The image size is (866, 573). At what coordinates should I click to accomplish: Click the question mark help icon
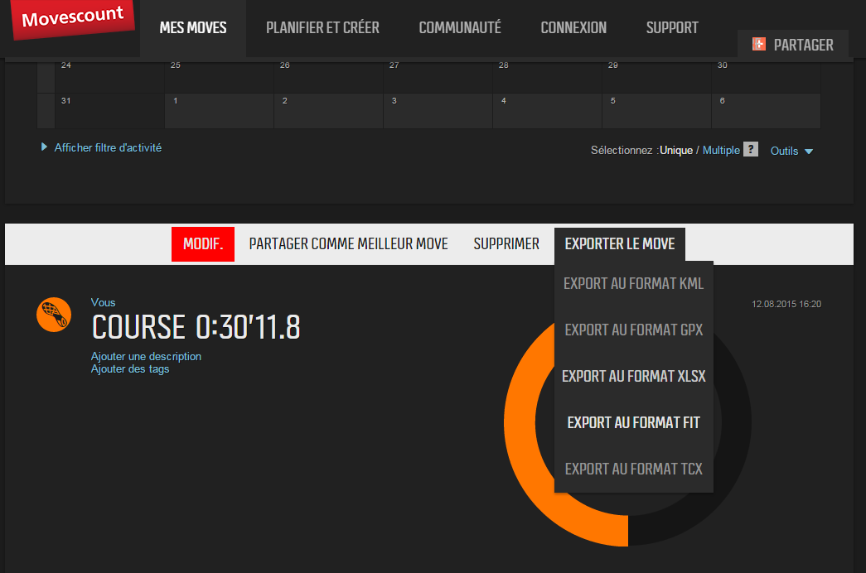pos(751,150)
